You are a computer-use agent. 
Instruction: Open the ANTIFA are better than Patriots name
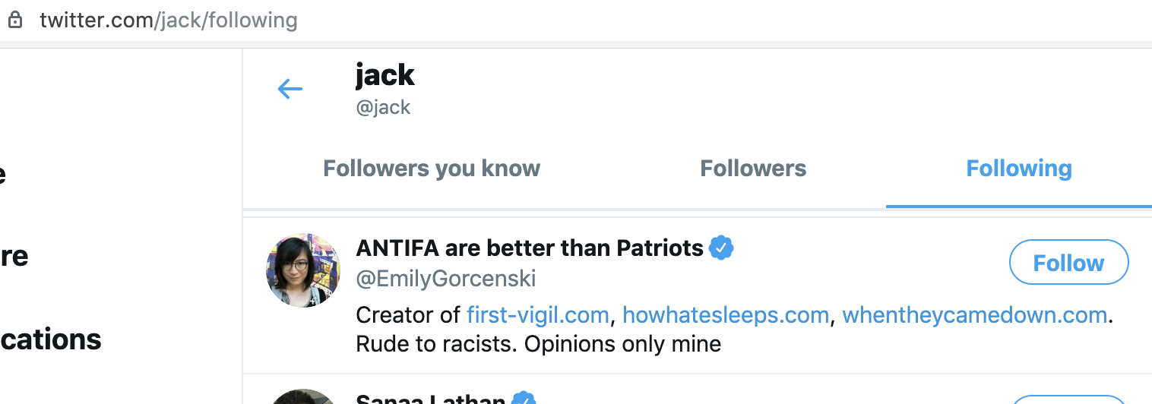pos(530,248)
